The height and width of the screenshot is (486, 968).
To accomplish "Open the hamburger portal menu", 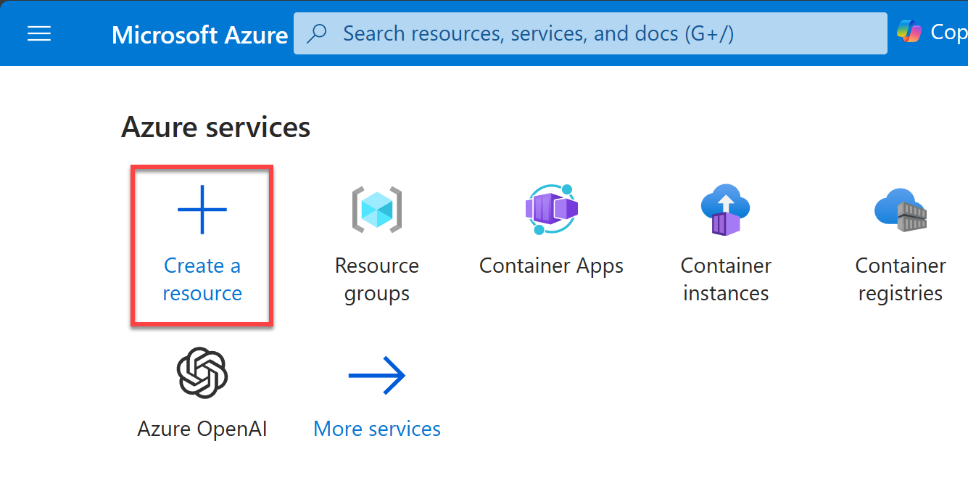I will click(x=39, y=33).
